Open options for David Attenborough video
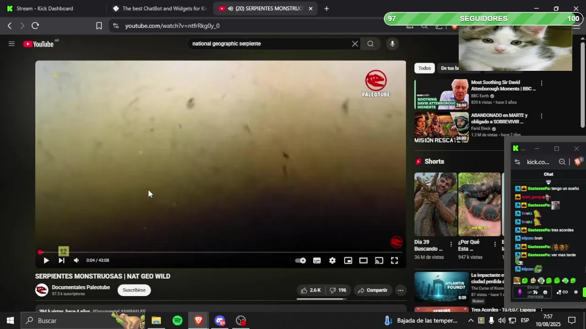The height and width of the screenshot is (329, 586). pyautogui.click(x=542, y=83)
